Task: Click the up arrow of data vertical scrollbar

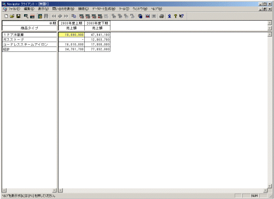Action: (x=270, y=34)
